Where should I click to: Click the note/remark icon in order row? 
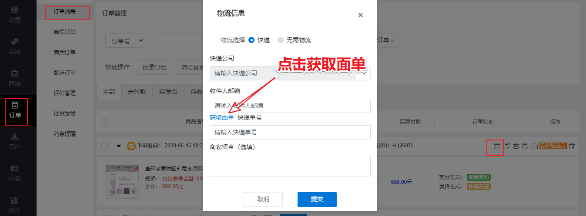(x=526, y=146)
